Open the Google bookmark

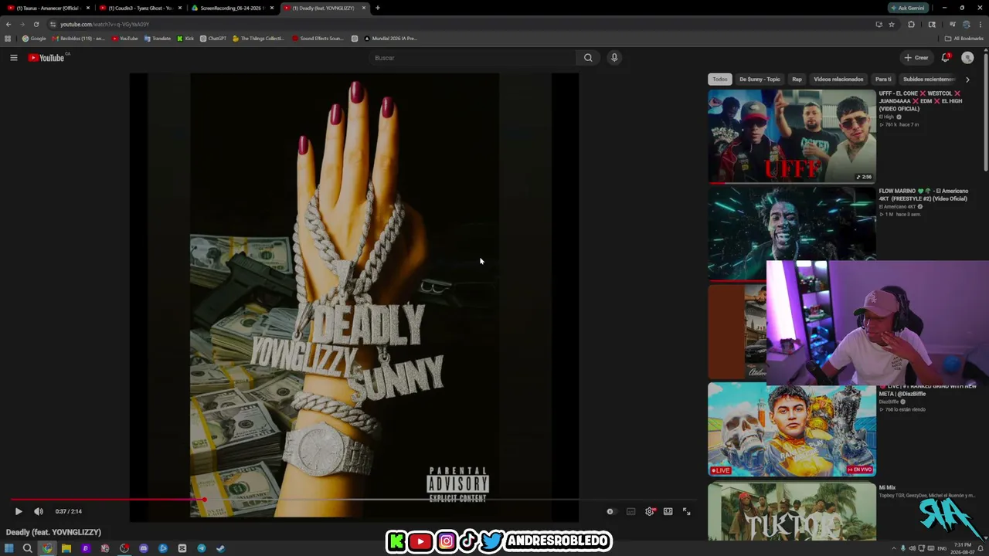pos(34,39)
